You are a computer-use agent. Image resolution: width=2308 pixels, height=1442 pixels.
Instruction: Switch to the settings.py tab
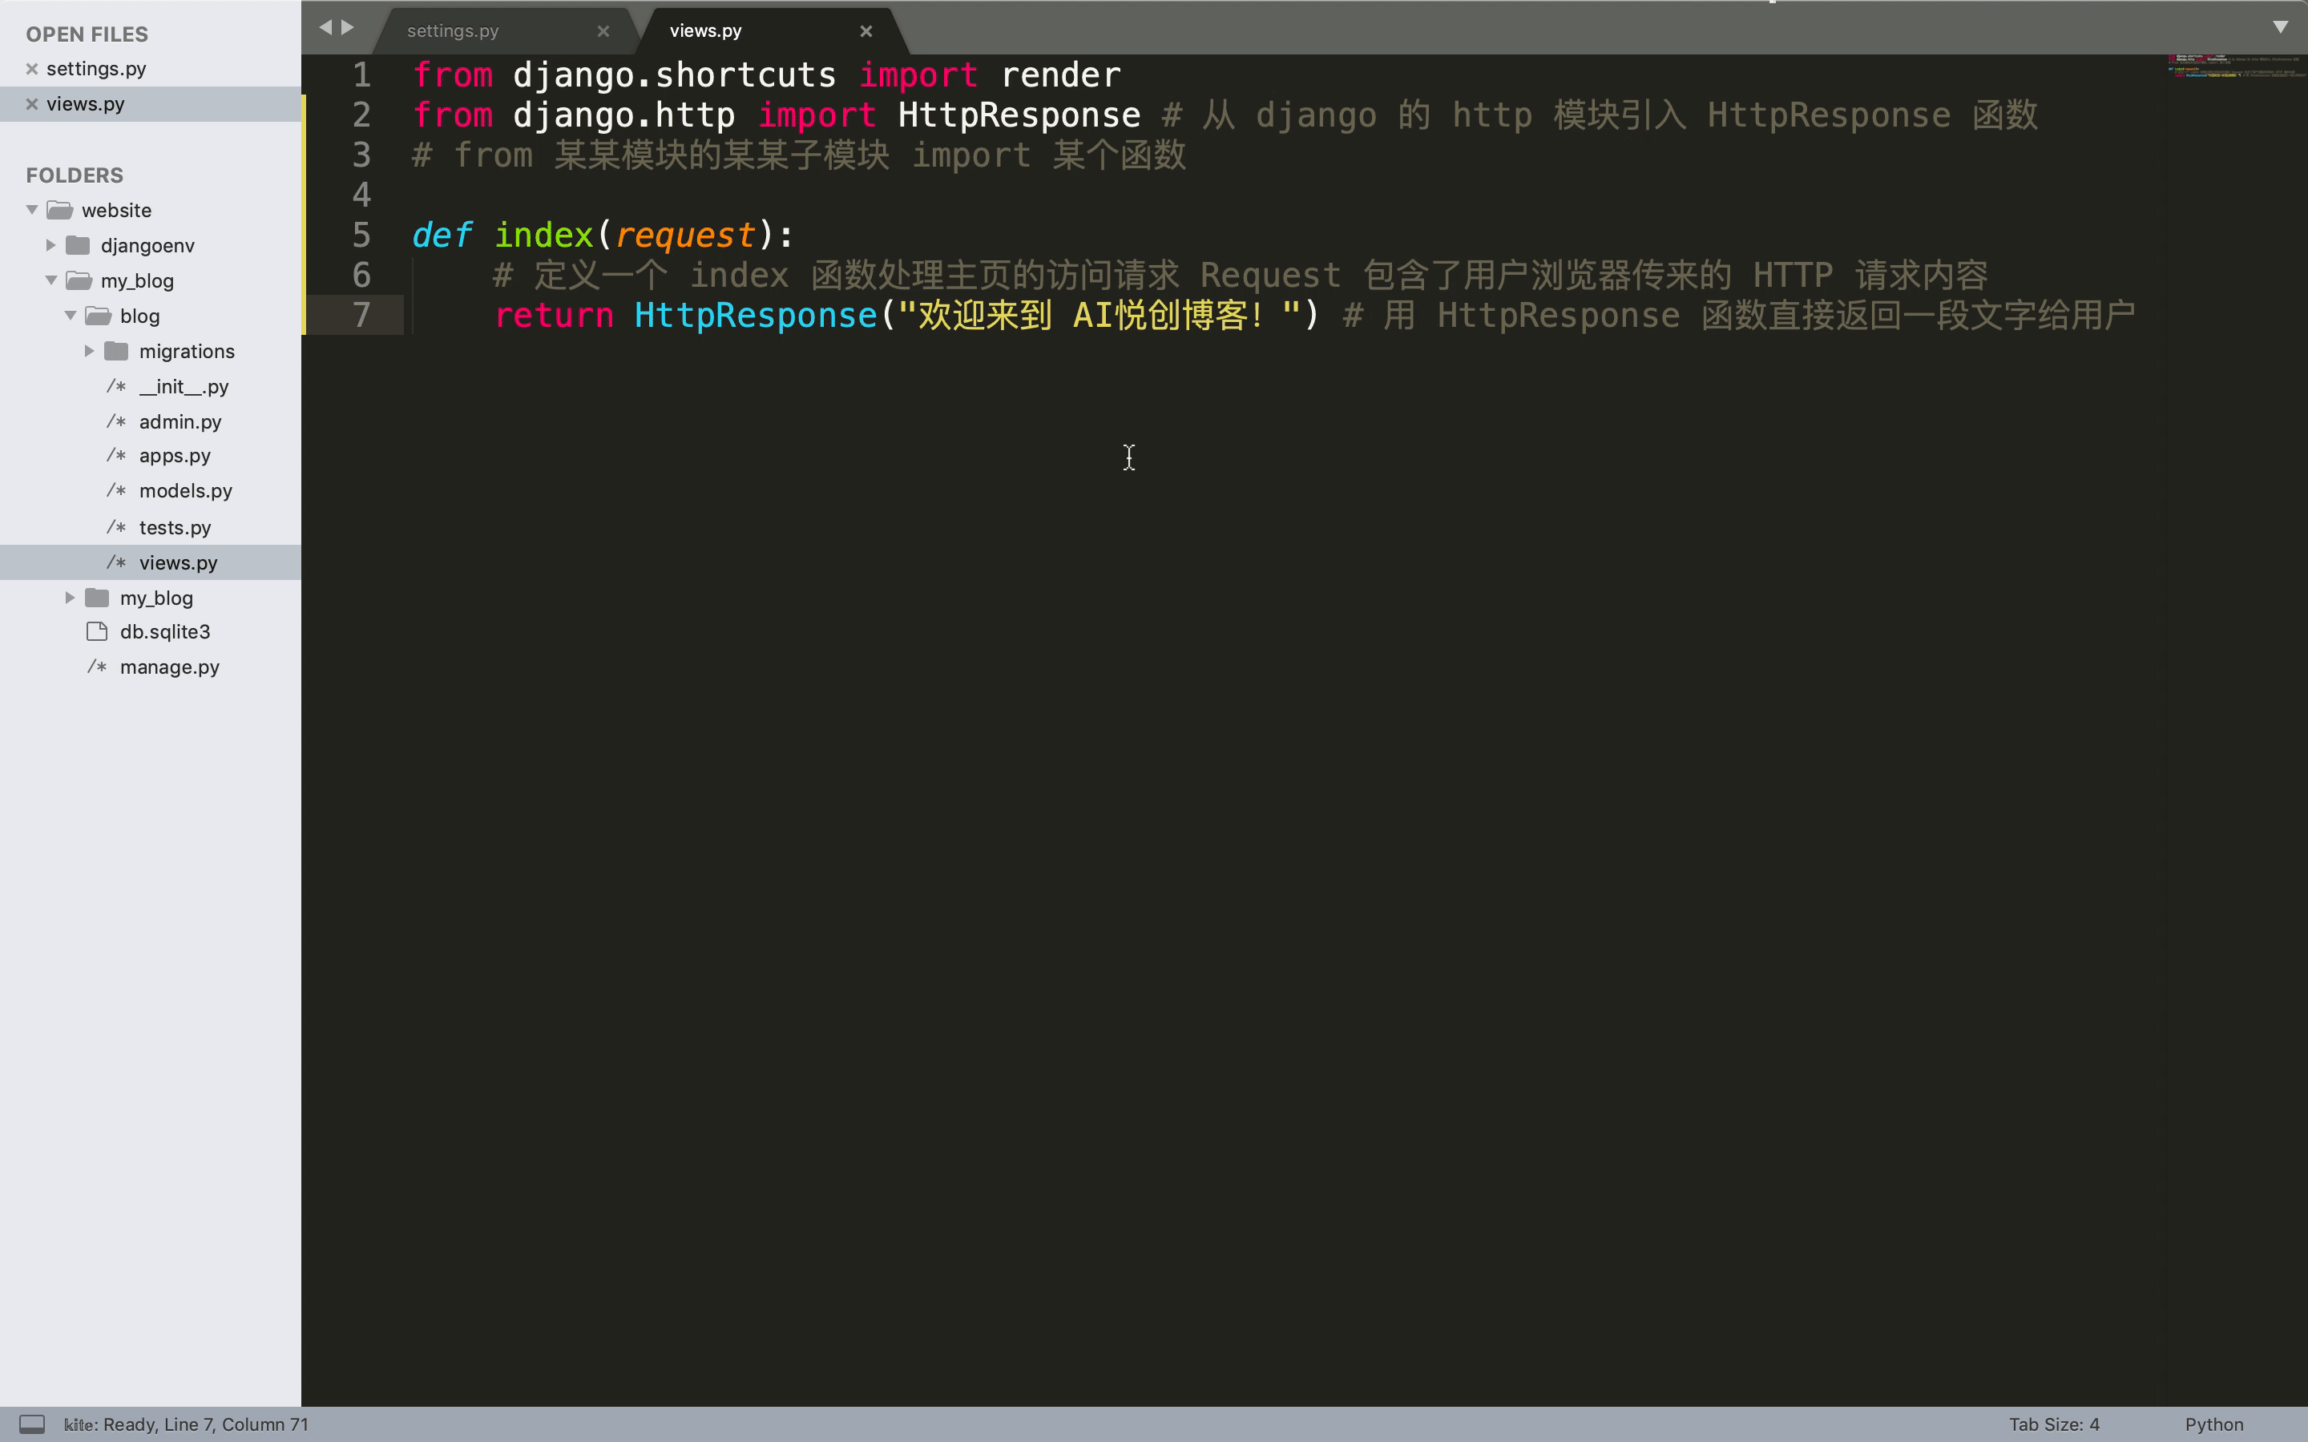click(453, 31)
